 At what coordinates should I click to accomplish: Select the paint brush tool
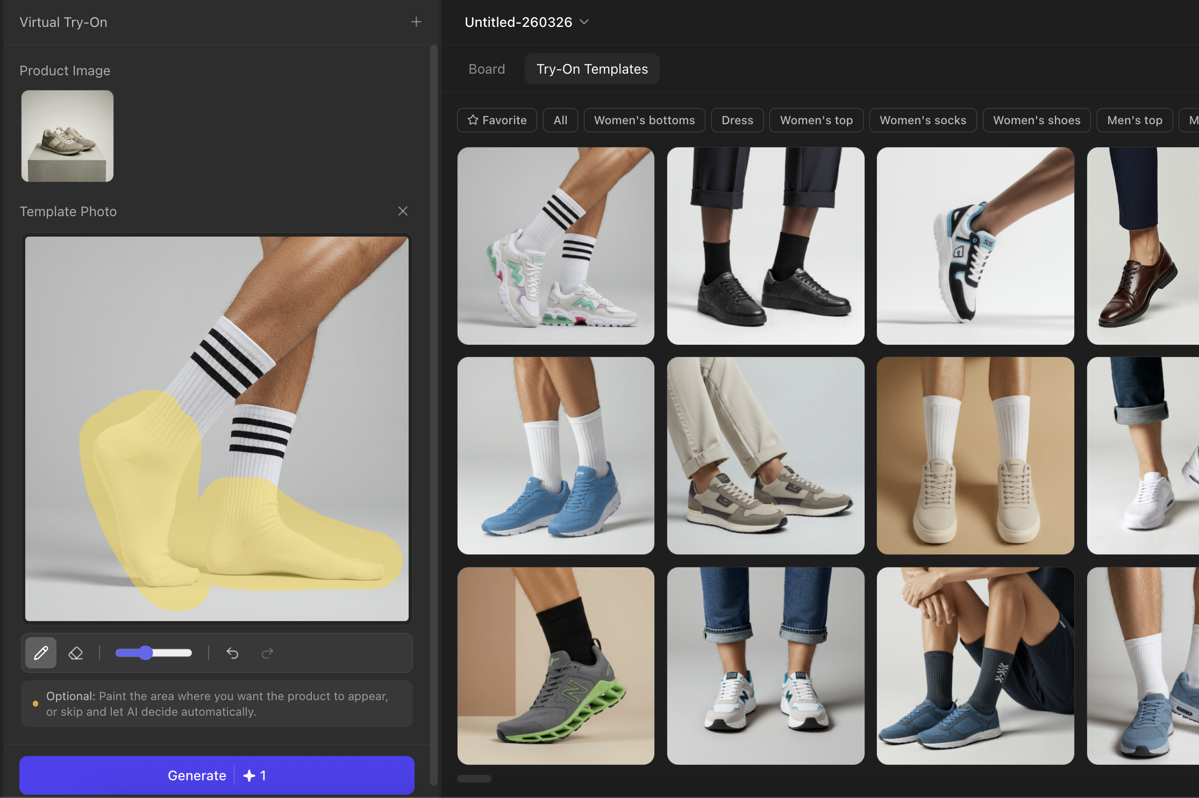40,653
